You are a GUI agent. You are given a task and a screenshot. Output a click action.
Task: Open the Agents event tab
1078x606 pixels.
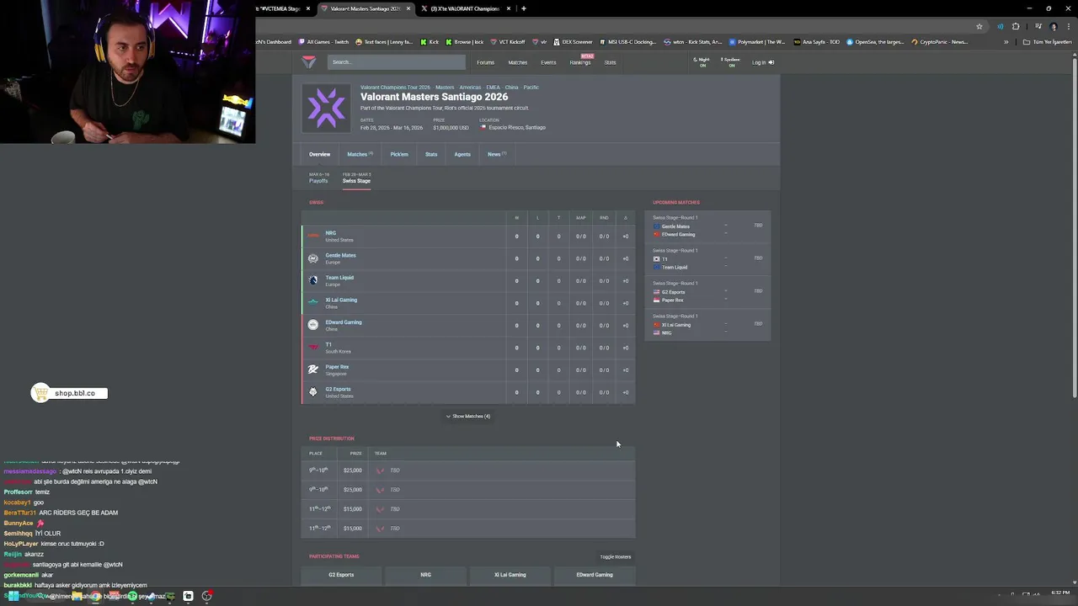click(x=462, y=154)
